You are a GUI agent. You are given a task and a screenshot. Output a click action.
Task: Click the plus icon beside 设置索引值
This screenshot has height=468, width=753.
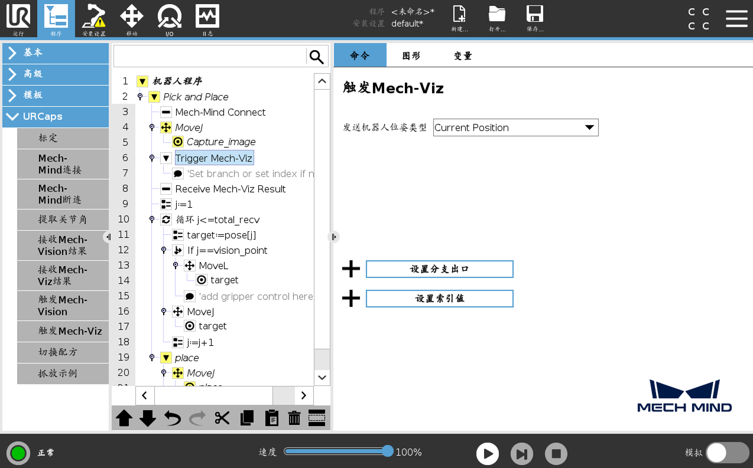click(351, 299)
